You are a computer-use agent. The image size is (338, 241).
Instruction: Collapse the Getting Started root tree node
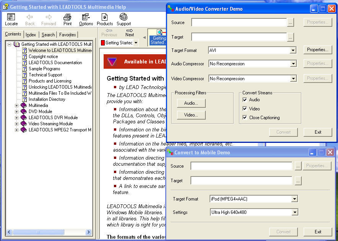[x=9, y=44]
